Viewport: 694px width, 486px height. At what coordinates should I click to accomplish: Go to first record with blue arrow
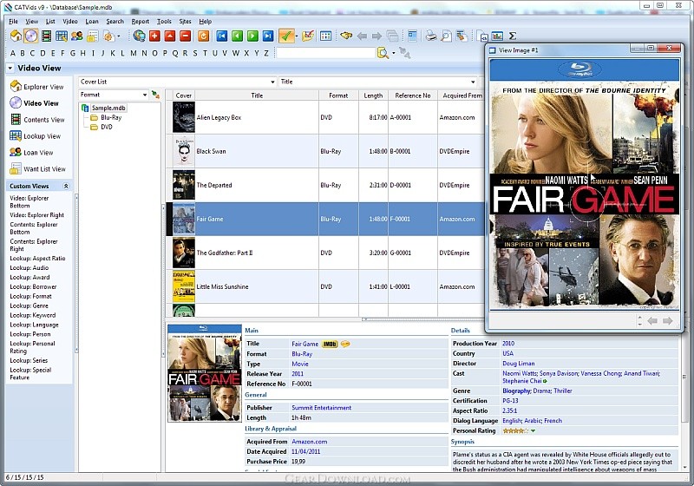[222, 36]
